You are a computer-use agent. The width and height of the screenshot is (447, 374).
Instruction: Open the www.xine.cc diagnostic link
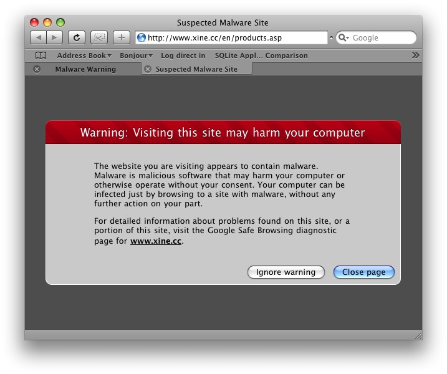[x=156, y=241]
